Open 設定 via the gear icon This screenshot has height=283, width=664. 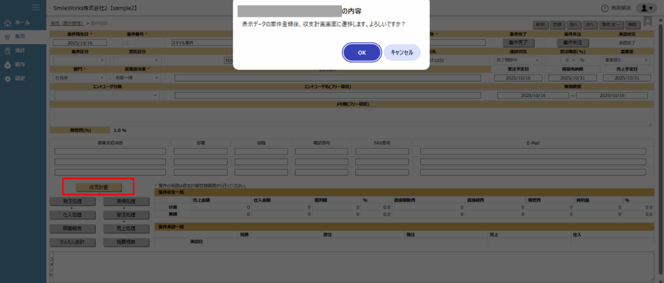pos(8,78)
